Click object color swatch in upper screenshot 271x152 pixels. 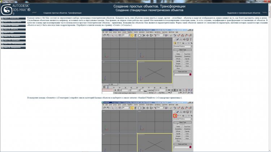click(x=190, y=75)
